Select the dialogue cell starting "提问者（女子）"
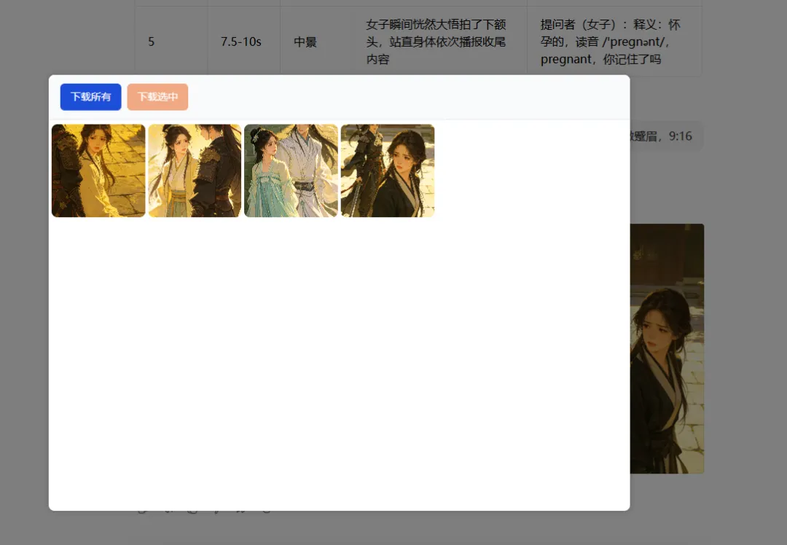The height and width of the screenshot is (545, 787). (x=614, y=42)
